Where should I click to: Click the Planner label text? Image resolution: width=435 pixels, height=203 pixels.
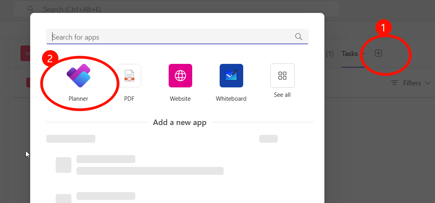pos(78,98)
